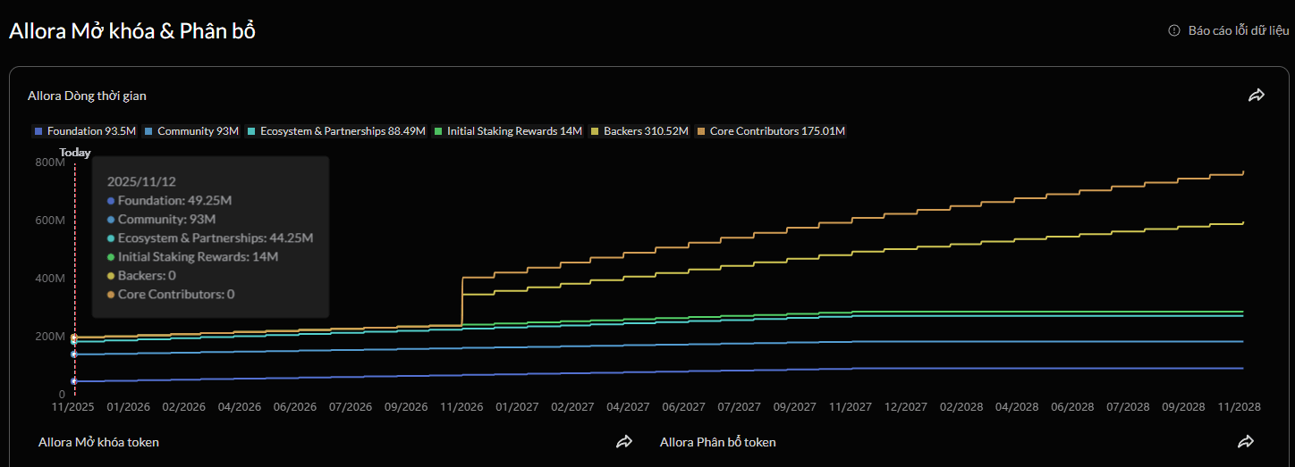This screenshot has height=467, width=1295.
Task: Click the Foundation data point on the Today line
Action: (x=74, y=381)
